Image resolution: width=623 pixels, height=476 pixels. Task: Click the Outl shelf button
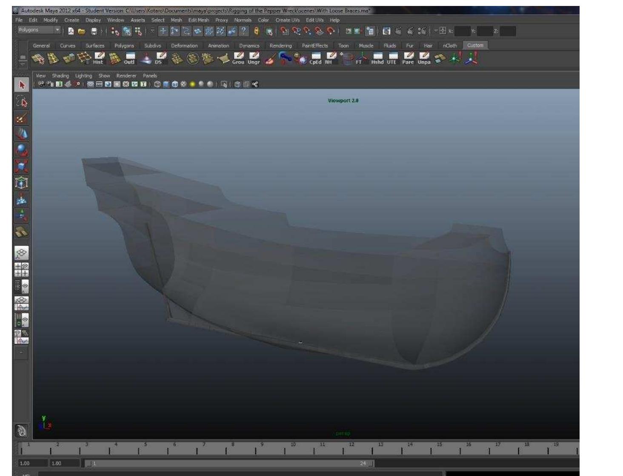click(129, 59)
